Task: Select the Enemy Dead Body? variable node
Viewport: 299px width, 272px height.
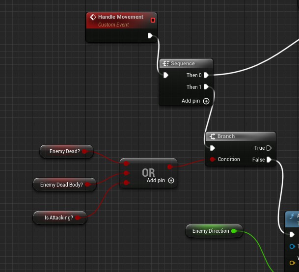Action: click(x=65, y=185)
